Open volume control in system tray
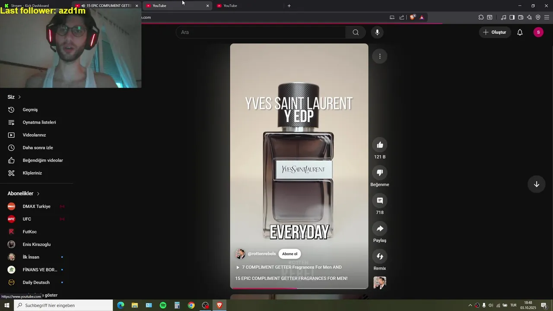The width and height of the screenshot is (553, 311). pos(490,305)
